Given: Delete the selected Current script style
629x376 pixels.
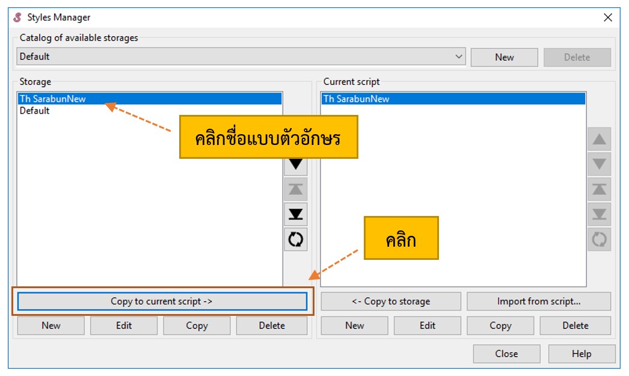Looking at the screenshot, I should 575,325.
